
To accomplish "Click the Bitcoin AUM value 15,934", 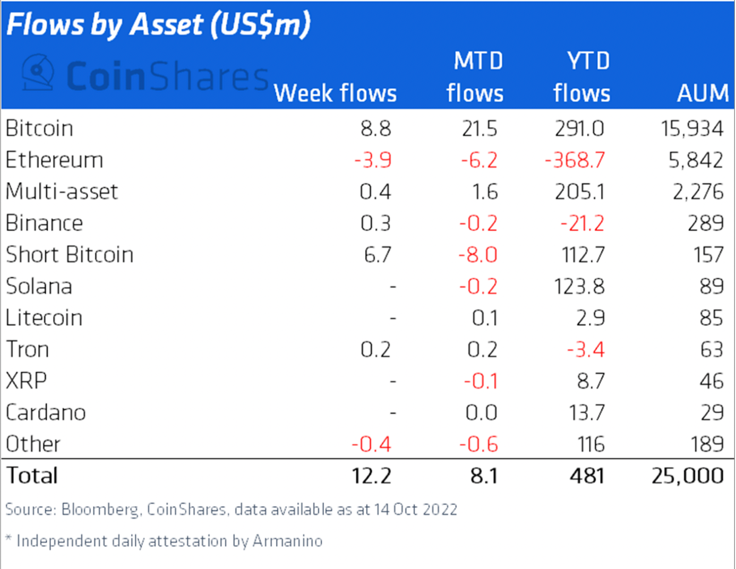I will pyautogui.click(x=692, y=128).
